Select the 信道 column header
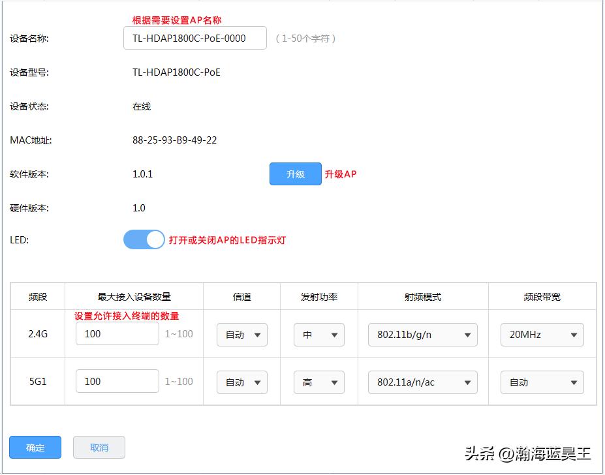This screenshot has height=475, width=605. coord(241,296)
